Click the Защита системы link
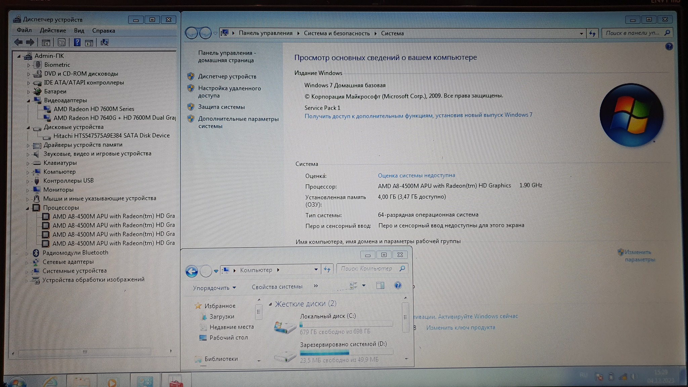This screenshot has width=688, height=387. 221,107
